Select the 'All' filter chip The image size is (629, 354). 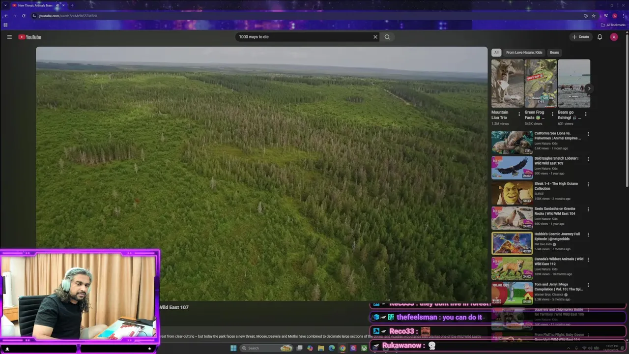click(x=496, y=53)
